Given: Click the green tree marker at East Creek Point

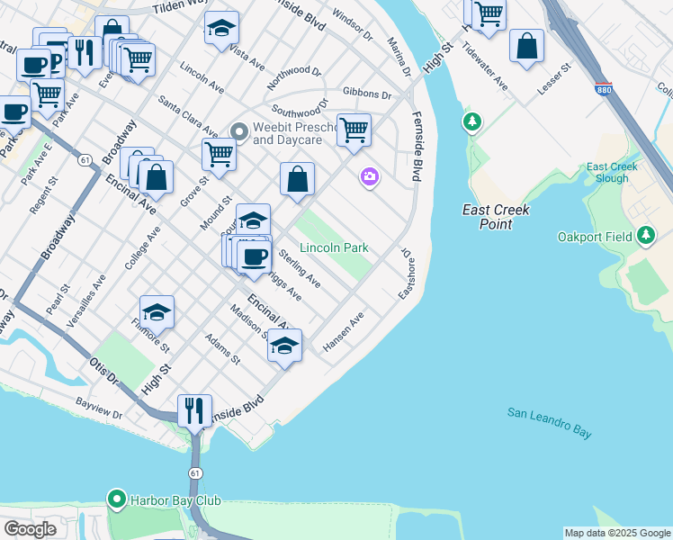Looking at the screenshot, I should point(471,121).
